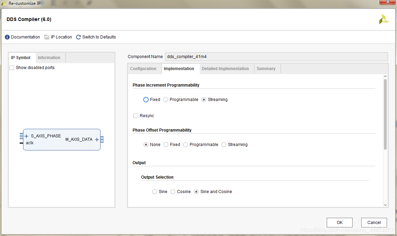Select Streaming phase offset option
The height and width of the screenshot is (236, 397).
tap(224, 145)
